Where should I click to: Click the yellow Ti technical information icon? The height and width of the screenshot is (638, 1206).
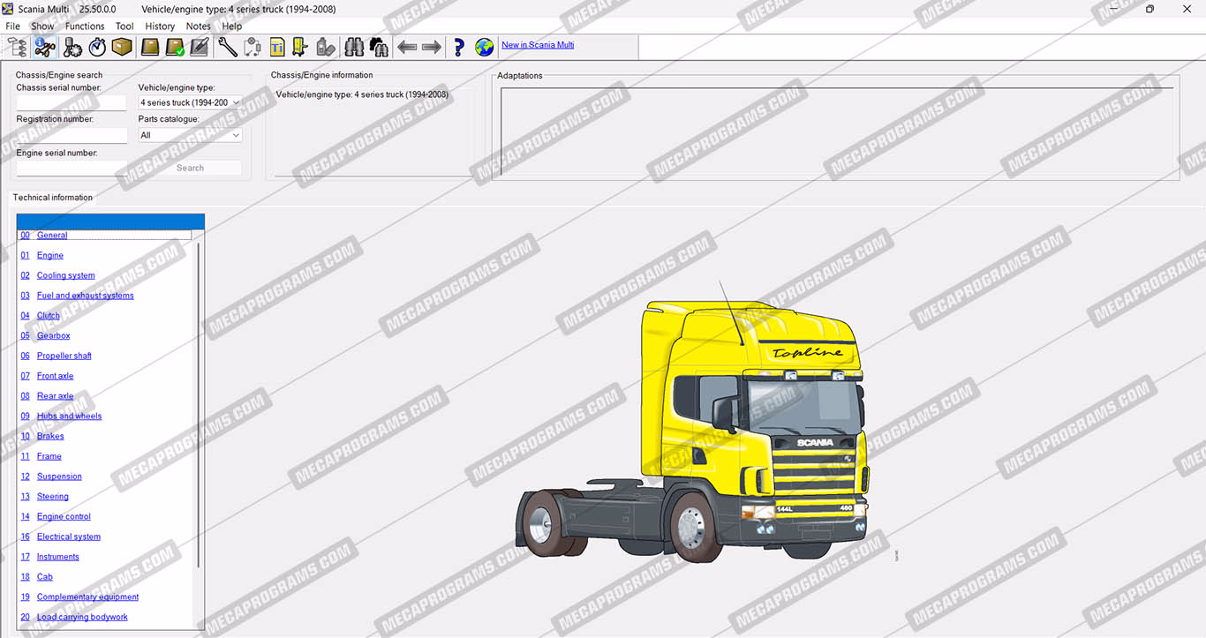(x=277, y=47)
